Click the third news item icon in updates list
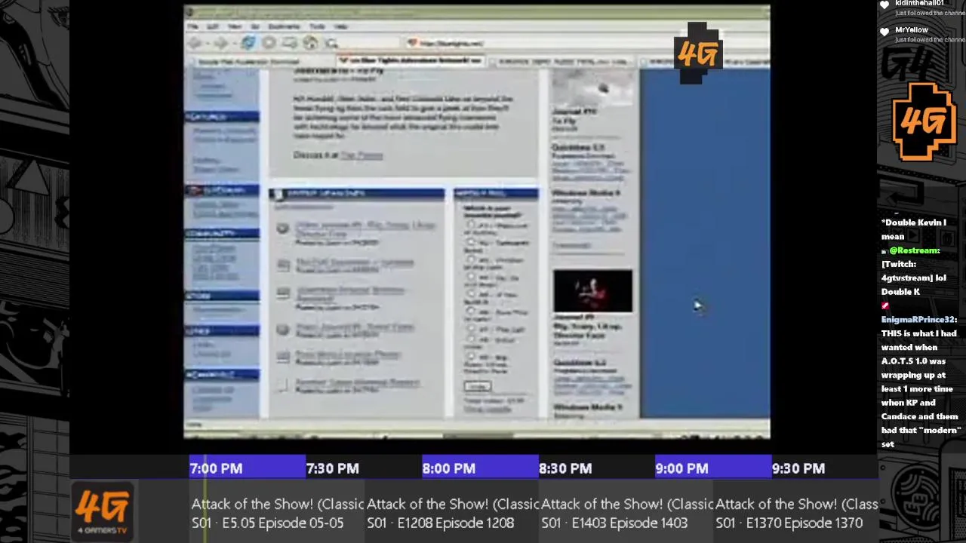The width and height of the screenshot is (966, 543). pyautogui.click(x=282, y=293)
